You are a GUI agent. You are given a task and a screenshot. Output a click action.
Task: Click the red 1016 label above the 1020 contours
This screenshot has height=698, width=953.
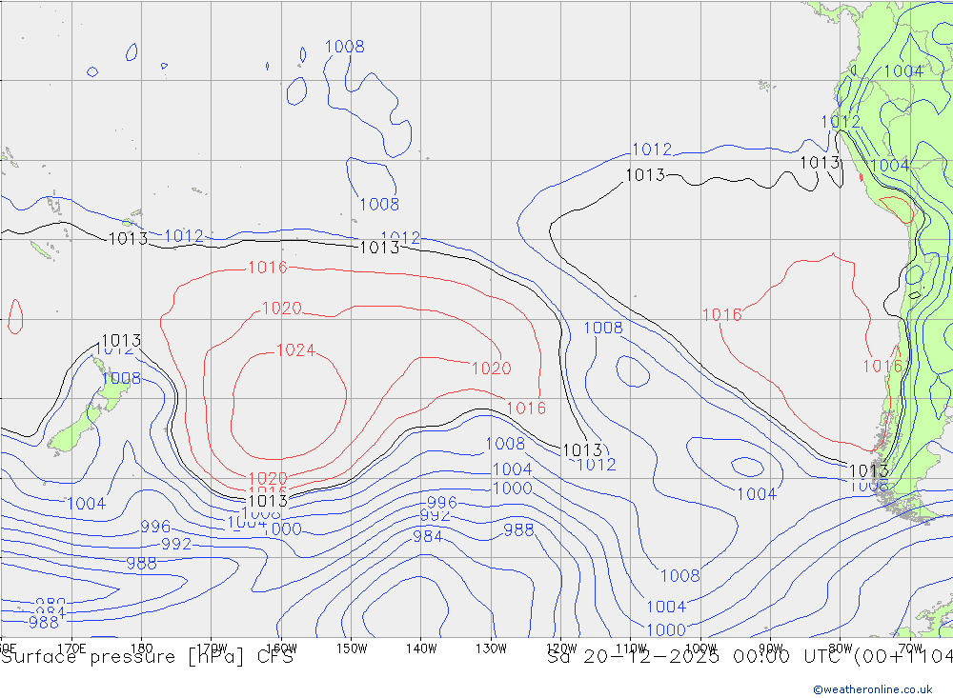pos(268,268)
